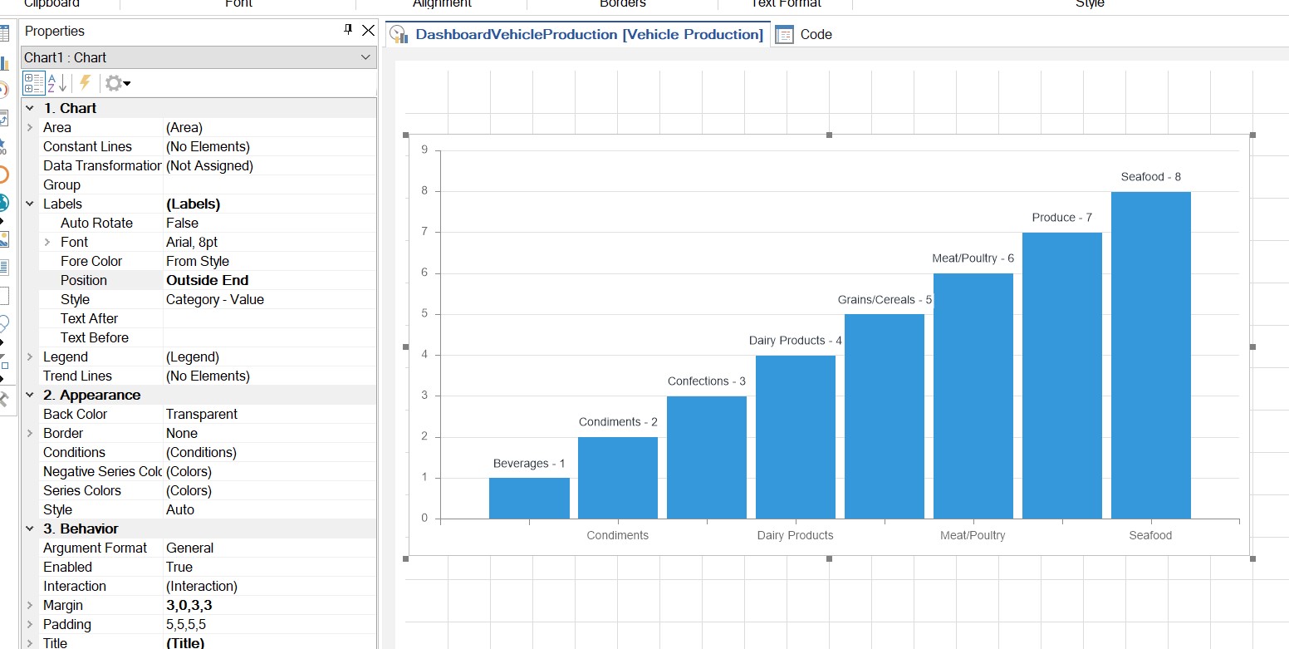Collapse the 3. Behavior category
The width and height of the screenshot is (1289, 649).
tap(30, 529)
